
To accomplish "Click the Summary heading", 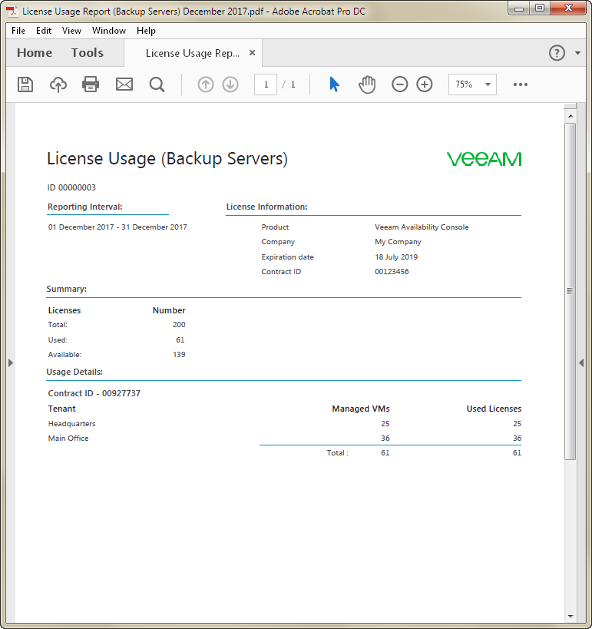I will tap(67, 289).
